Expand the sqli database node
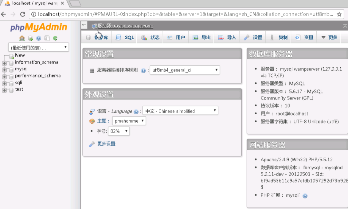The image size is (348, 209). point(4,84)
